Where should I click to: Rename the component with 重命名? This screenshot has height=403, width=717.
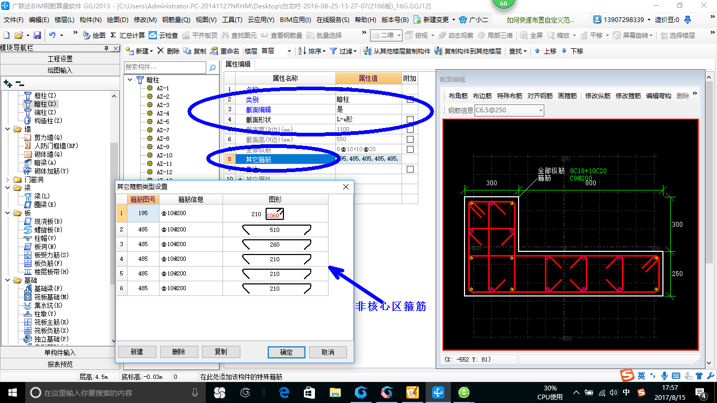pos(225,51)
